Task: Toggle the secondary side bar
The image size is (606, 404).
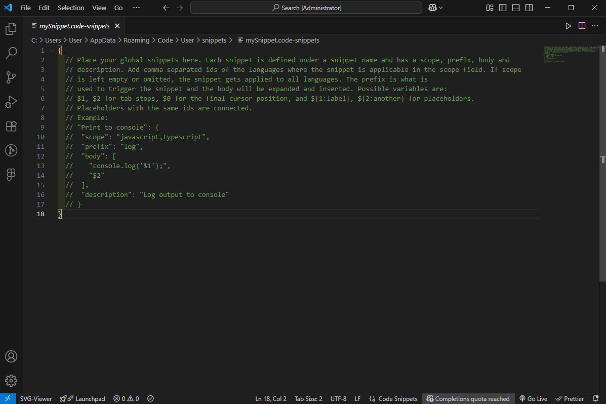Action: [x=529, y=8]
